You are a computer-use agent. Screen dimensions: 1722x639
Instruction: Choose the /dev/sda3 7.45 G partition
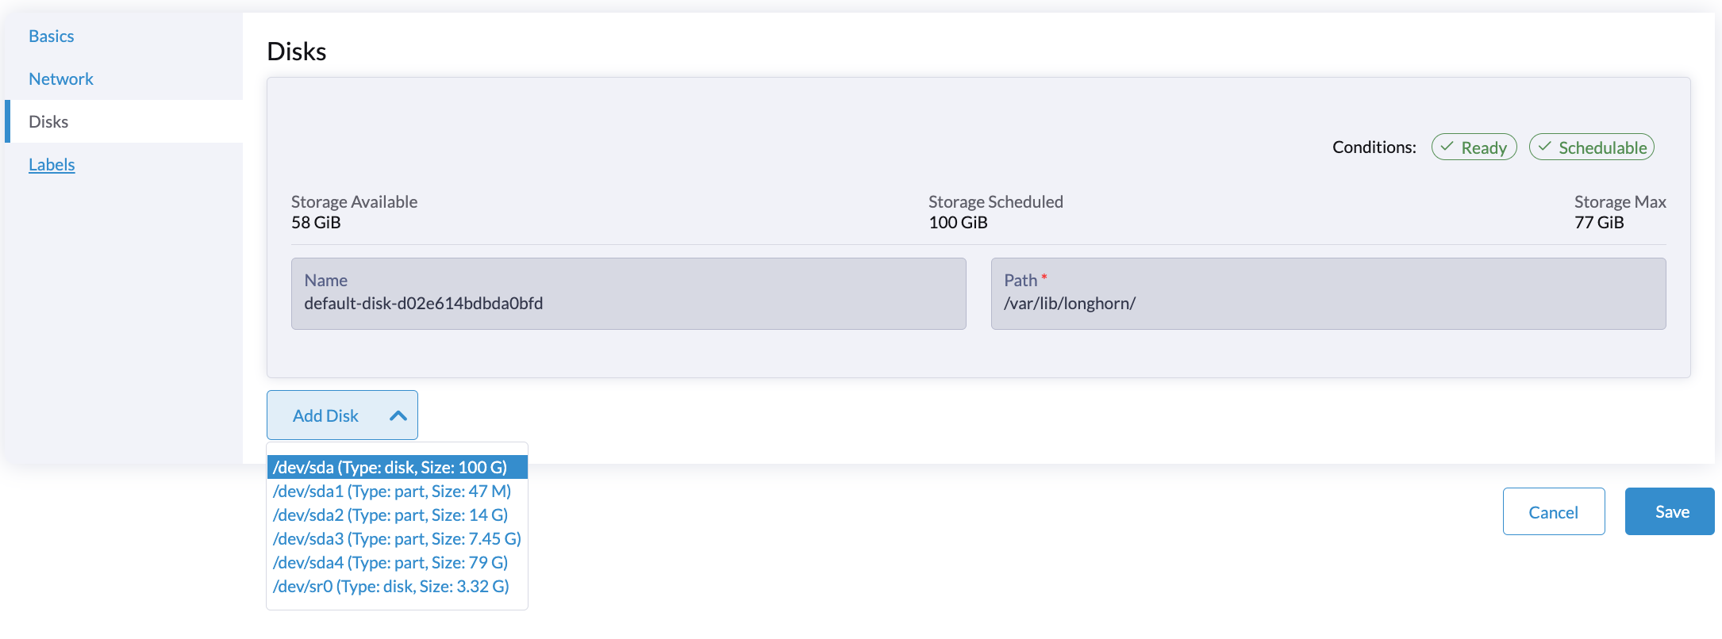click(397, 538)
